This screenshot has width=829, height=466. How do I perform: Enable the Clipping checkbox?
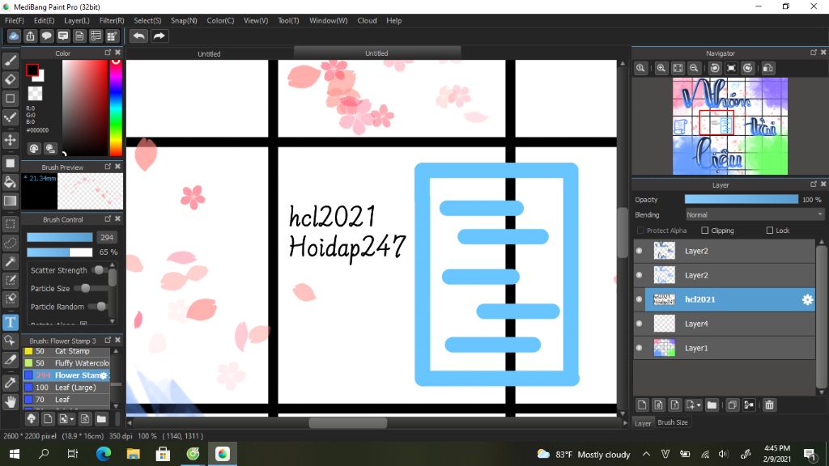[705, 231]
